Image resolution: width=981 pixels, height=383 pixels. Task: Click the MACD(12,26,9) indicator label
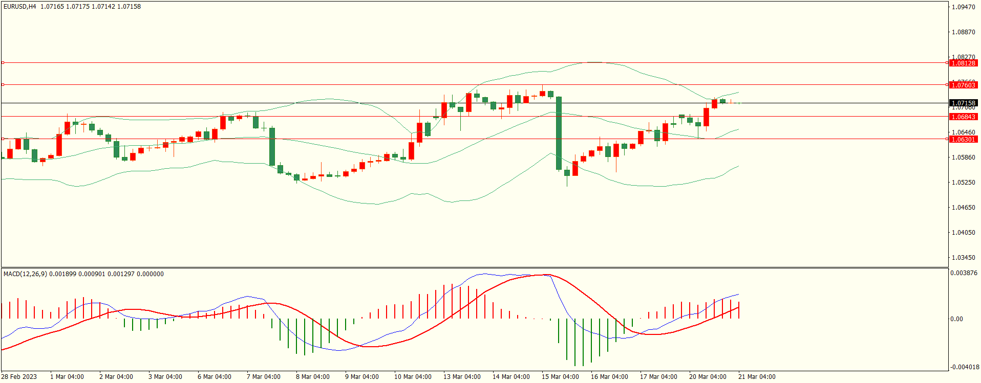click(25, 274)
